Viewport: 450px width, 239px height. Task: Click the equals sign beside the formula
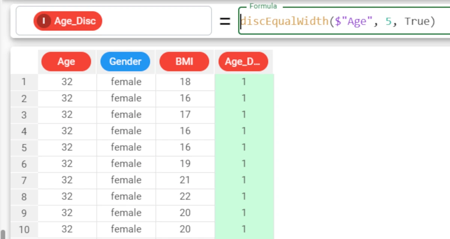click(225, 21)
